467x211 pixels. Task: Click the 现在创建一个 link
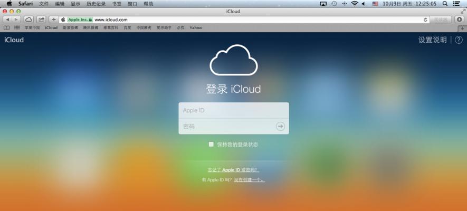(249, 180)
